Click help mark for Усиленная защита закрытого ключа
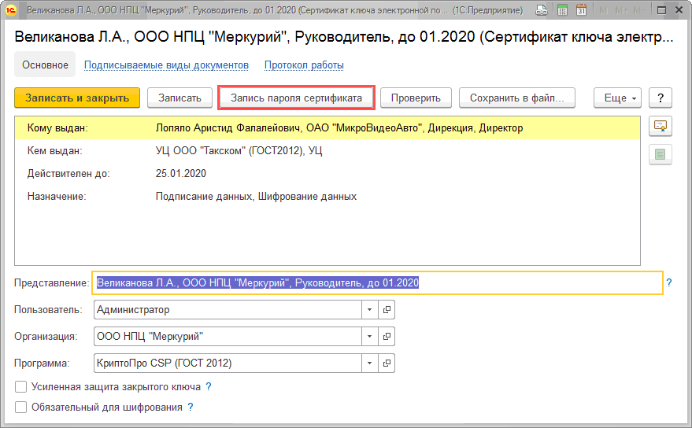The height and width of the screenshot is (428, 692). point(209,387)
